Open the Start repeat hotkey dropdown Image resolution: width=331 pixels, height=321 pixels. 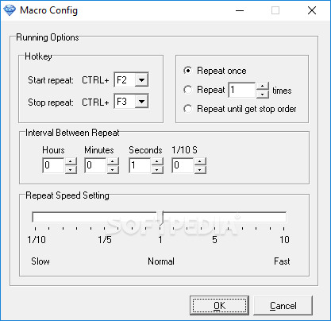point(141,79)
